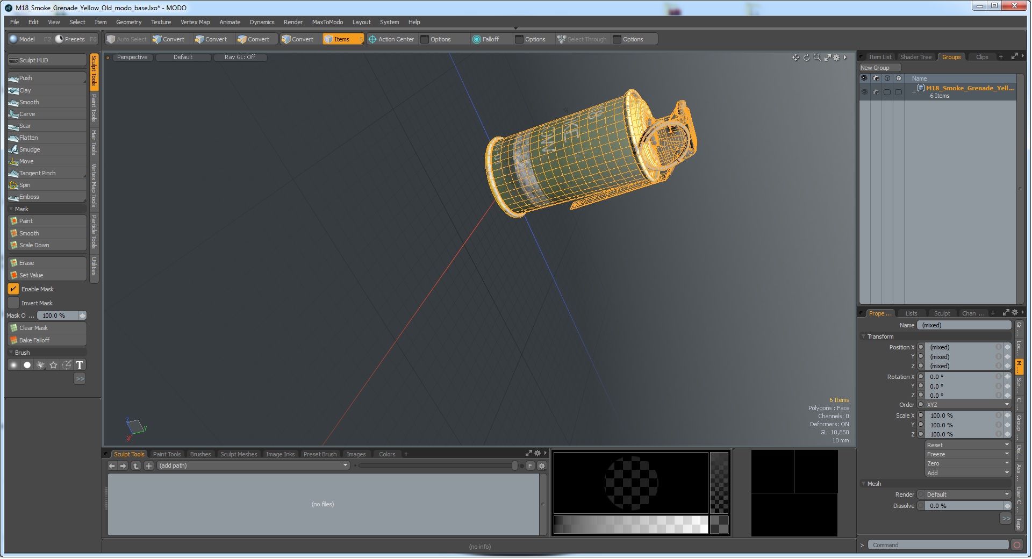
Task: Collapse the Transform section
Action: (x=864, y=336)
